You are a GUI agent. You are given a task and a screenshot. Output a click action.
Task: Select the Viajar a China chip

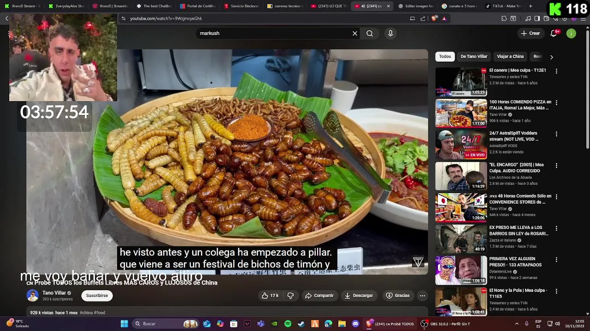pyautogui.click(x=510, y=57)
